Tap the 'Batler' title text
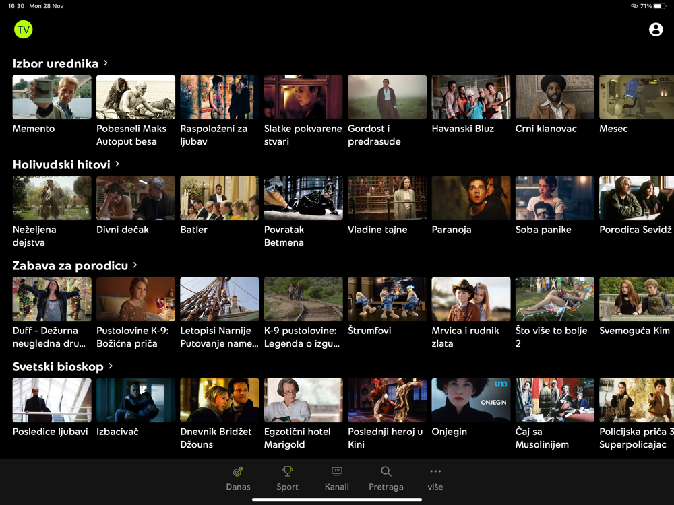674x505 pixels. (x=194, y=230)
